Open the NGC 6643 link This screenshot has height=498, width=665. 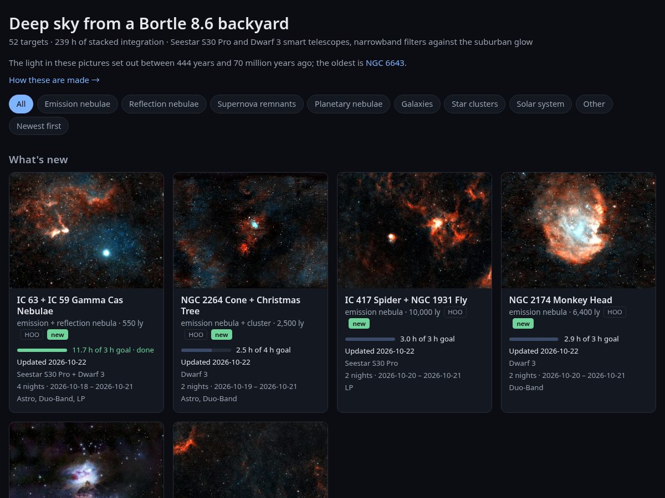pyautogui.click(x=385, y=63)
